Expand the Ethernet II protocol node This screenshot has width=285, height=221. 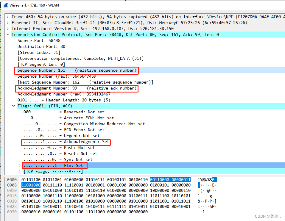pyautogui.click(x=7, y=23)
